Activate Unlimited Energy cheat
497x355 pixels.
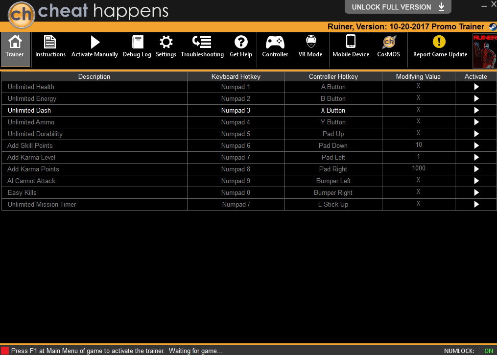pos(476,98)
